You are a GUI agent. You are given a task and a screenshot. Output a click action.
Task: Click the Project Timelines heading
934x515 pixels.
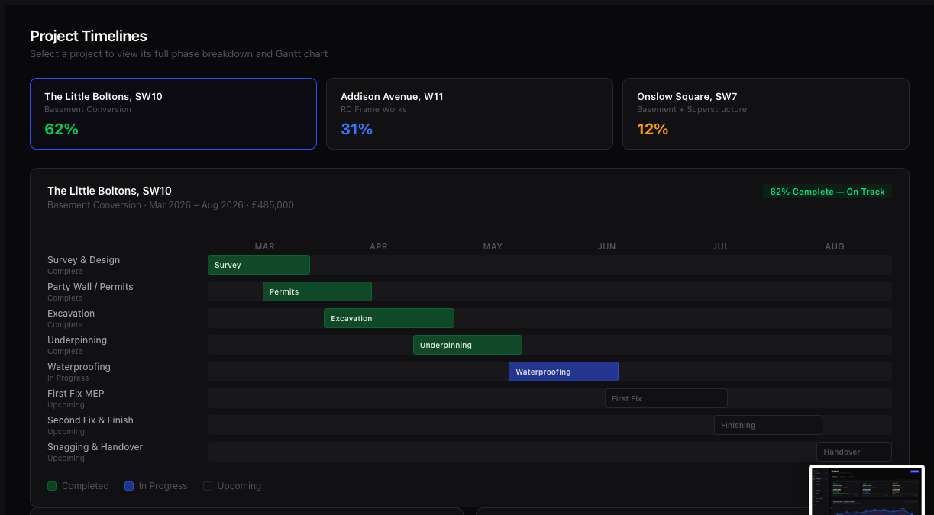click(x=89, y=36)
